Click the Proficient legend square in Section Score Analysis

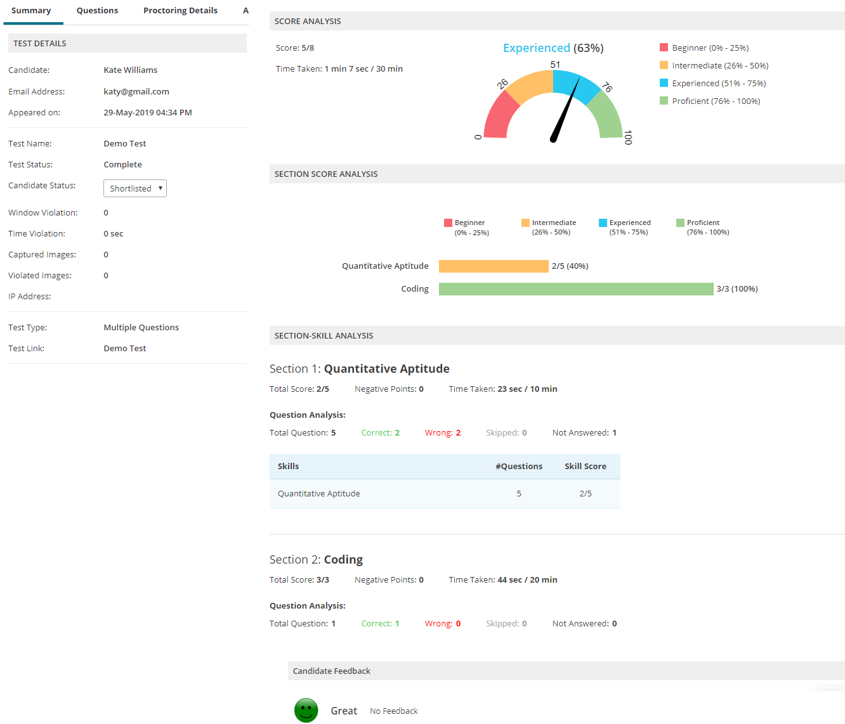click(680, 223)
